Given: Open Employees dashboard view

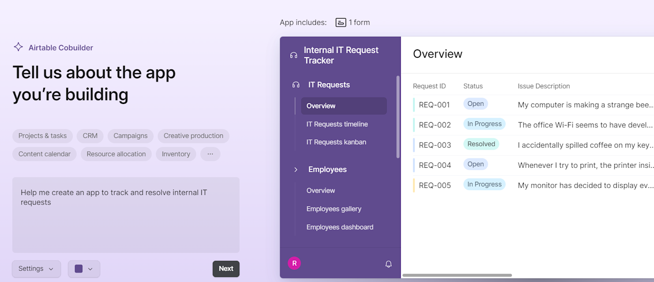Looking at the screenshot, I should (x=340, y=227).
